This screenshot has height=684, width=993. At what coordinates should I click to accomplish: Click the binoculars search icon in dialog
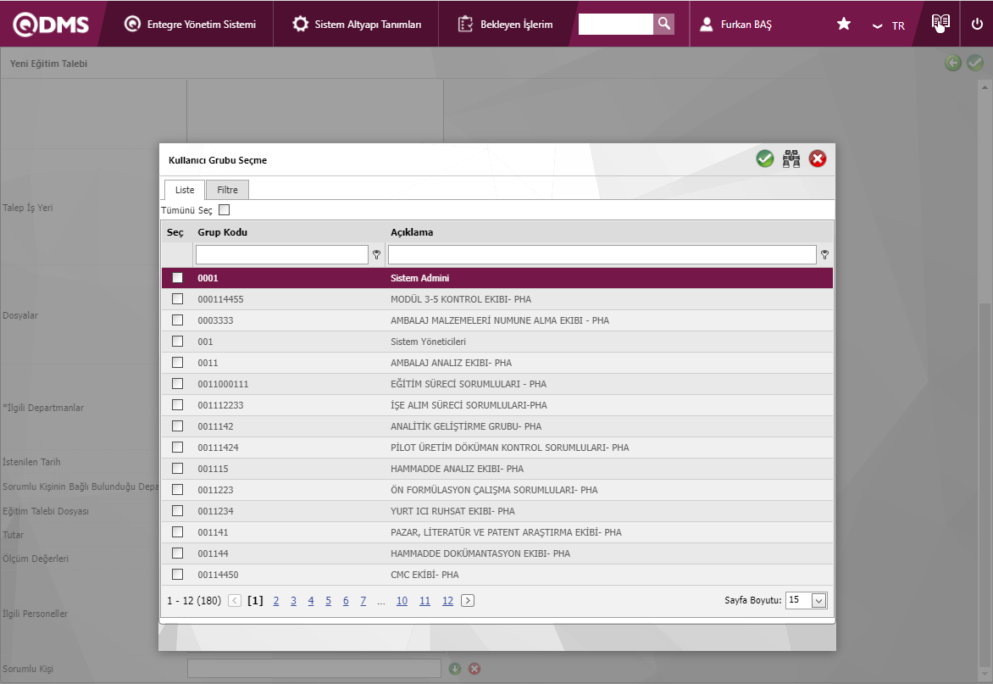pyautogui.click(x=791, y=158)
